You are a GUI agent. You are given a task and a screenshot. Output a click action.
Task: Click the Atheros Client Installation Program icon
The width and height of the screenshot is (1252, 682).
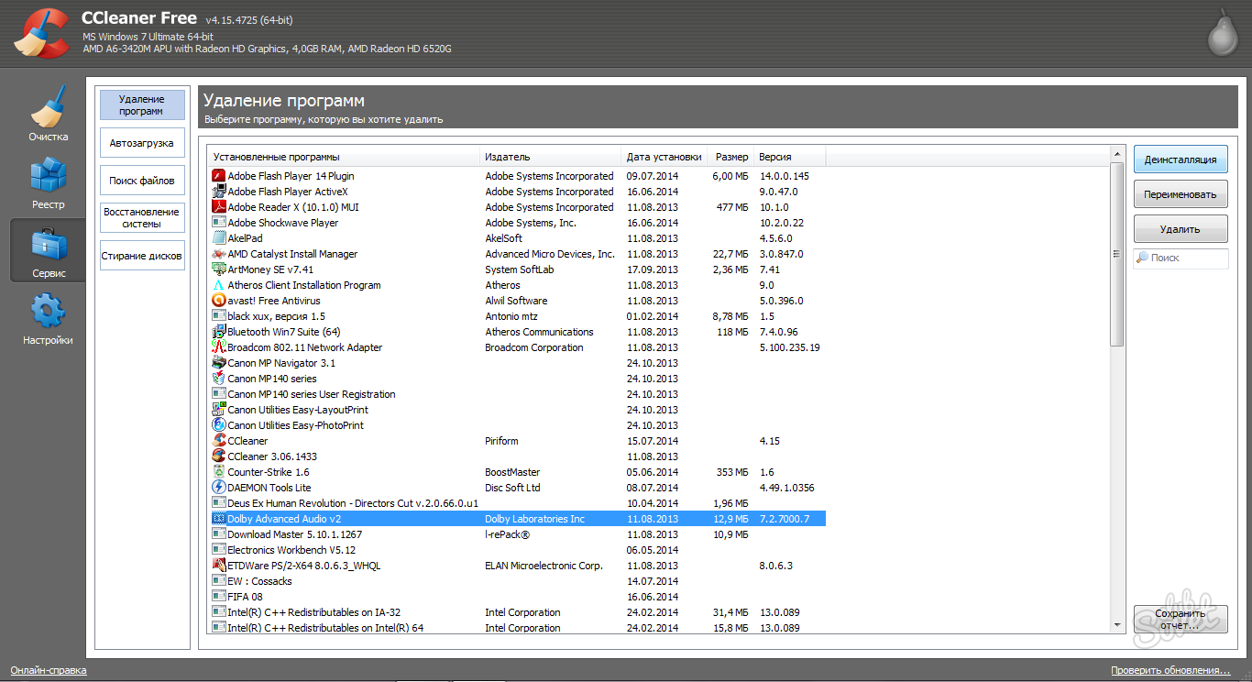pos(219,285)
